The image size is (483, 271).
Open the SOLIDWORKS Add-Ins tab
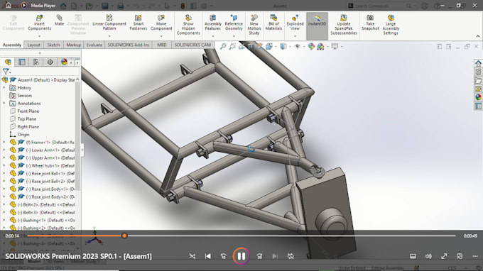click(129, 45)
